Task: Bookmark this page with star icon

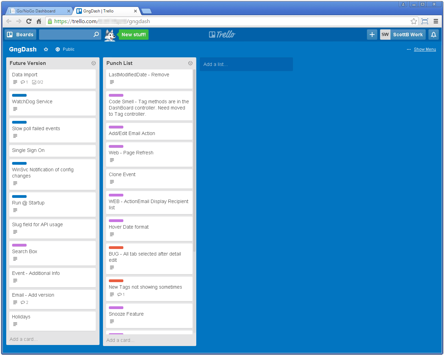Action: pyautogui.click(x=414, y=21)
